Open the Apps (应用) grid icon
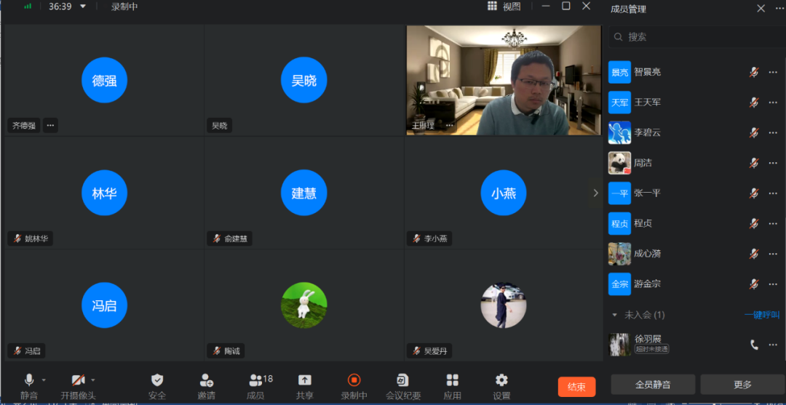 tap(452, 380)
